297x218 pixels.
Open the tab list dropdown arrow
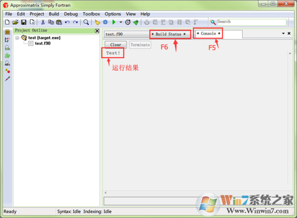283,33
